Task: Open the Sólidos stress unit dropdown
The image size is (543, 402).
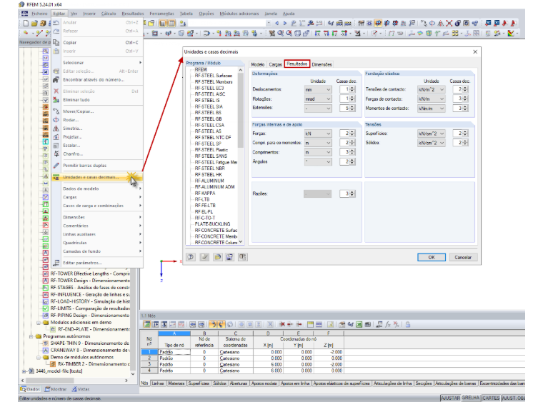Action: (x=431, y=143)
